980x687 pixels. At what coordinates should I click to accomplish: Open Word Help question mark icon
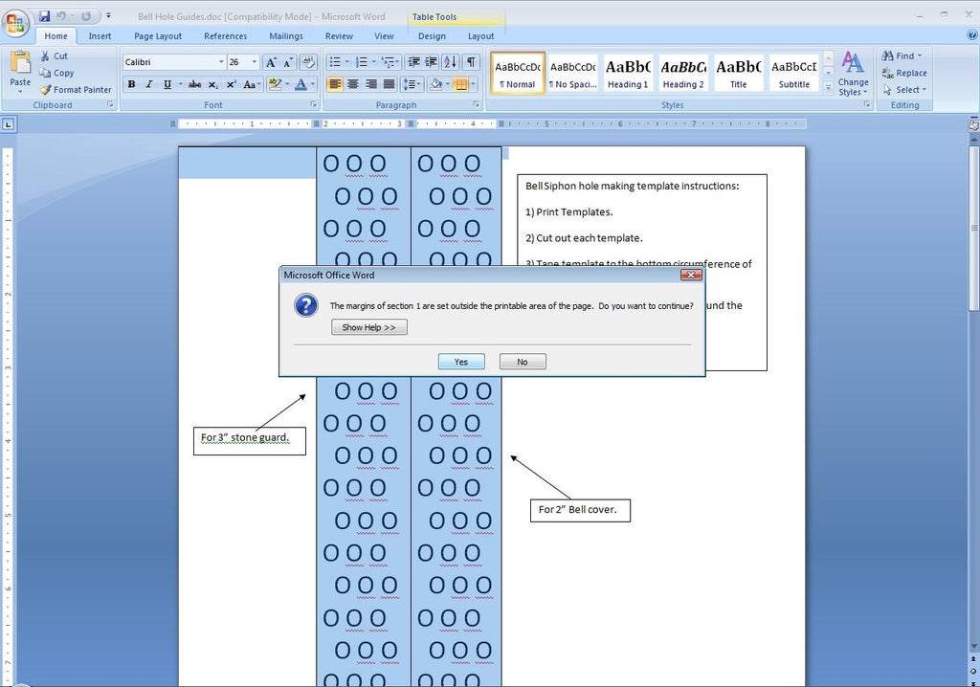(x=972, y=35)
